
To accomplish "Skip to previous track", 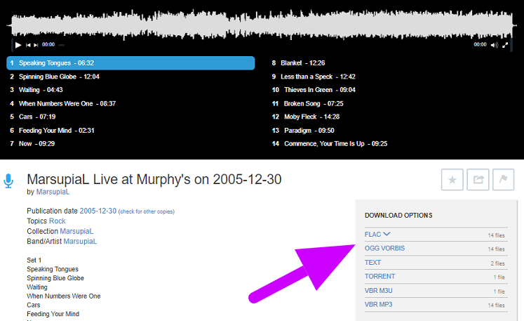I will [x=28, y=45].
